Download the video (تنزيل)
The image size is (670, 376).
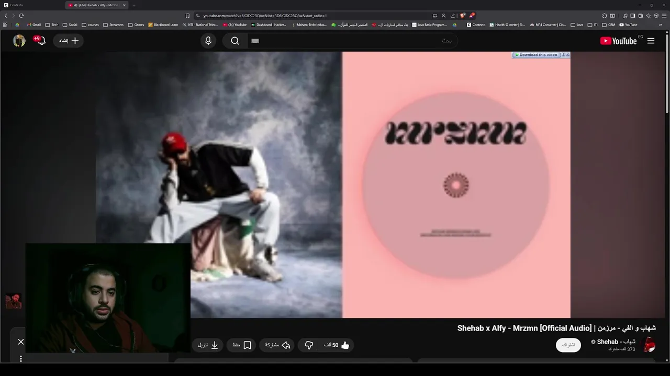[x=208, y=345]
